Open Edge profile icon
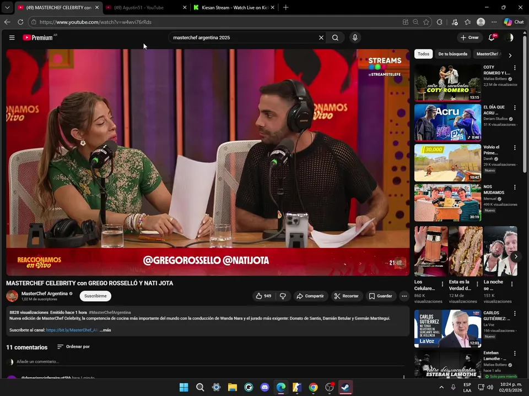The width and height of the screenshot is (529, 396). (x=481, y=22)
